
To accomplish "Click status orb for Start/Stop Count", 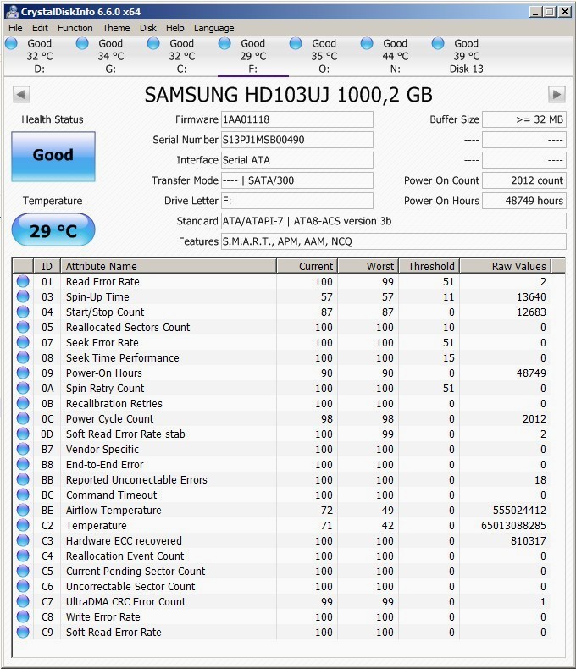I will tap(23, 312).
